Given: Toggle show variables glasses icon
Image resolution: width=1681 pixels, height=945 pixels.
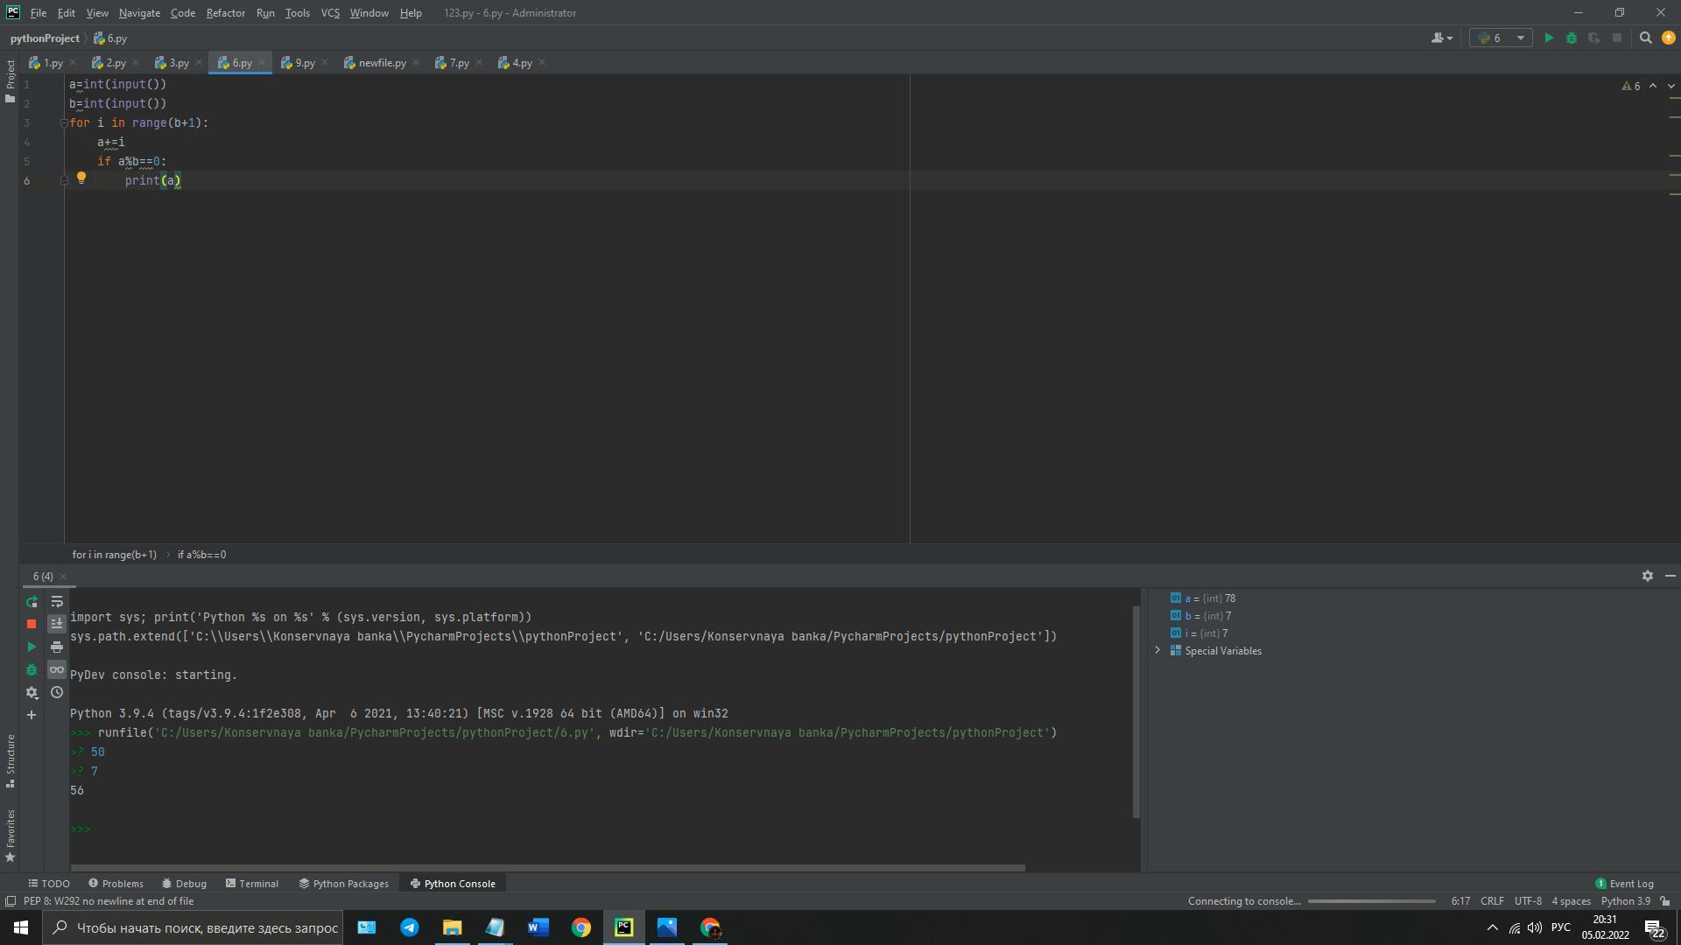Looking at the screenshot, I should pyautogui.click(x=57, y=669).
